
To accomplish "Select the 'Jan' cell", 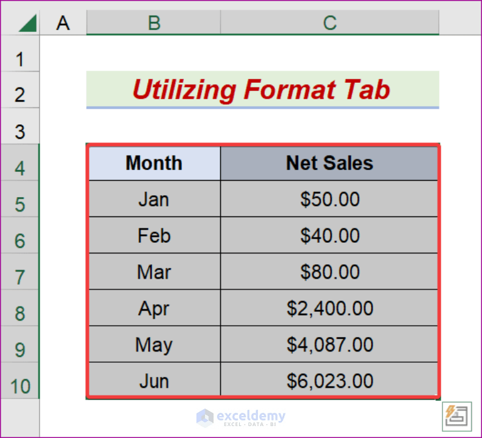I will tap(154, 199).
